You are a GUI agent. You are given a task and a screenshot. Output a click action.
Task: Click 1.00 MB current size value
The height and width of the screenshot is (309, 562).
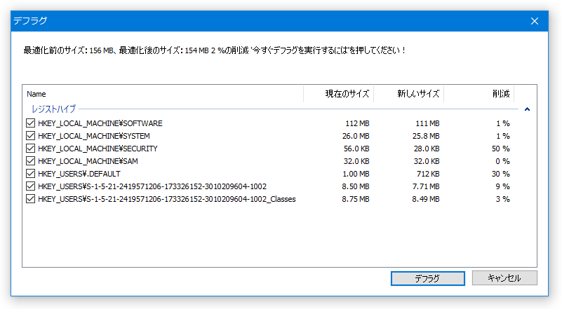click(x=356, y=174)
